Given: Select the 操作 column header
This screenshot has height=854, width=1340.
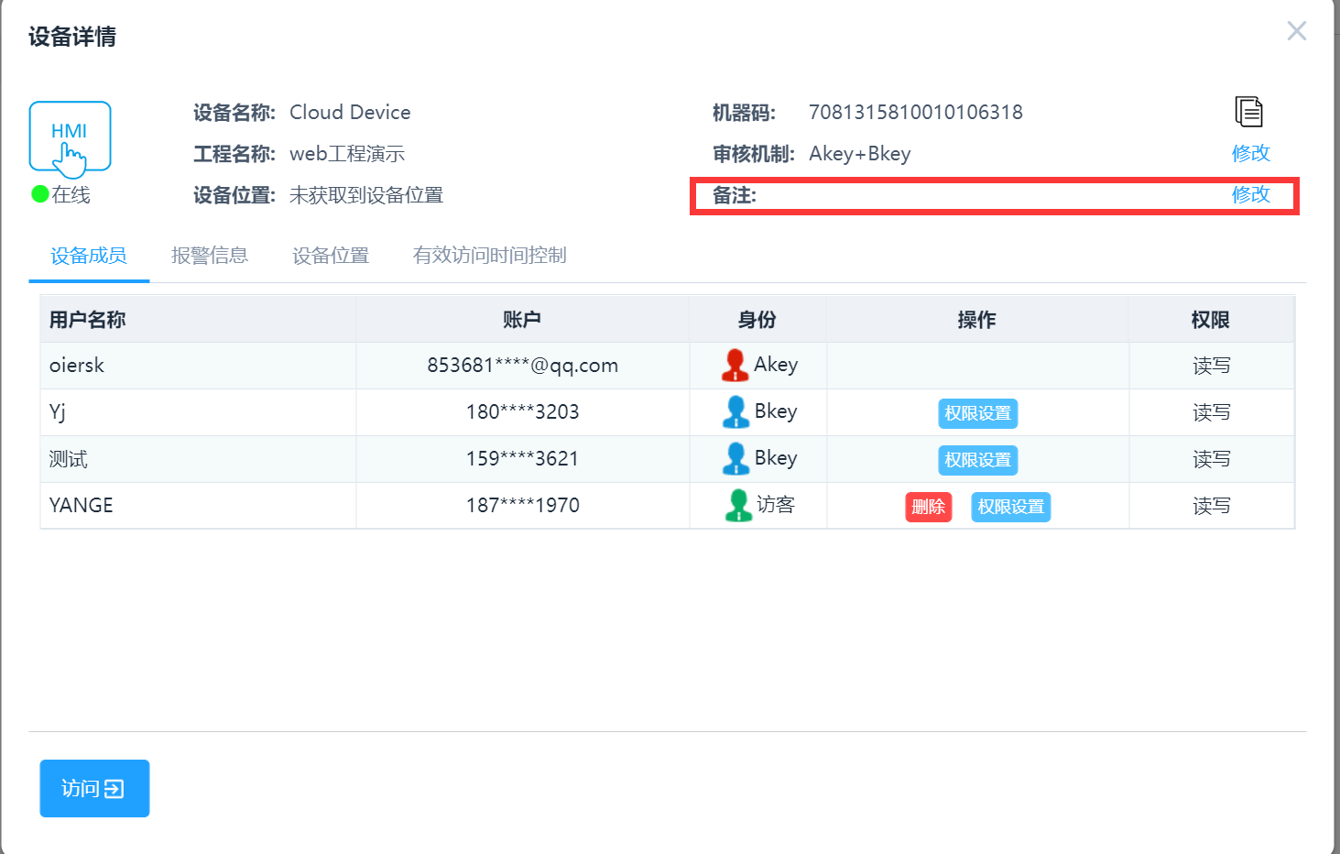Looking at the screenshot, I should click(x=977, y=320).
